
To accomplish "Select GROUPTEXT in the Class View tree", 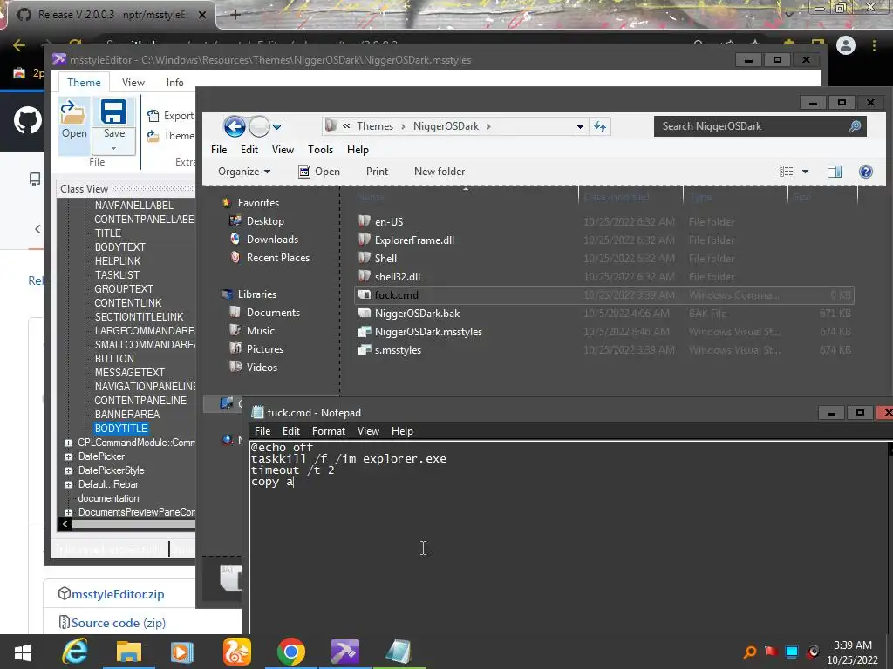I will point(124,289).
